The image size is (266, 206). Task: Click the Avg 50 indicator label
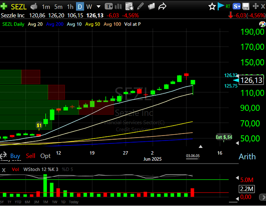pos(93,24)
